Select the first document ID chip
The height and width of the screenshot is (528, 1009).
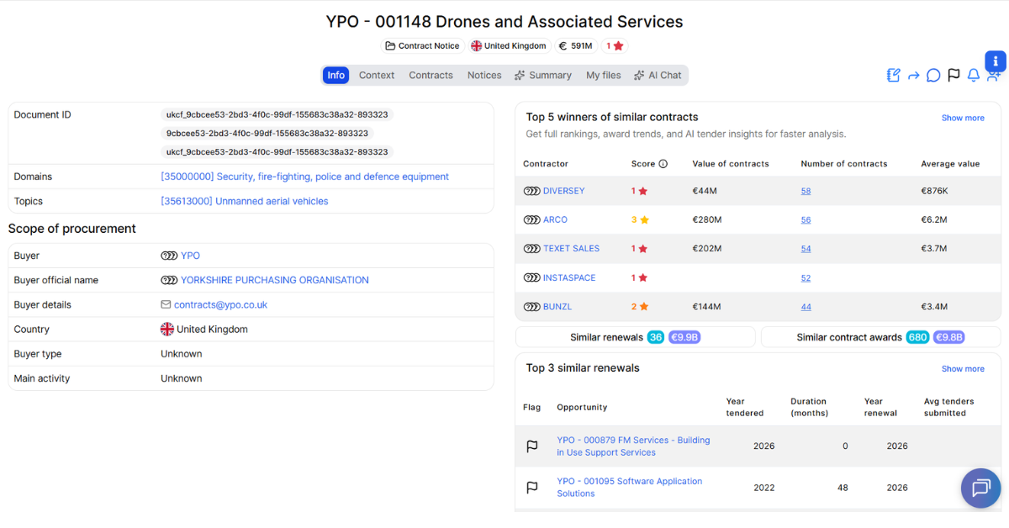click(x=277, y=114)
